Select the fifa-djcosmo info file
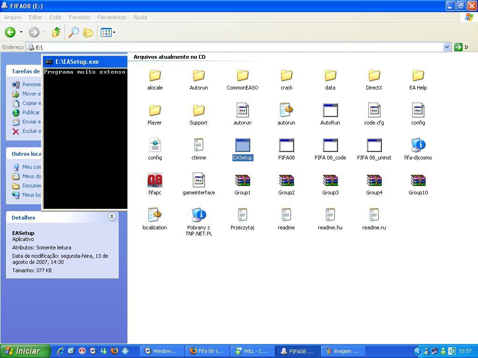Screen dimensions: 478x358 pyautogui.click(x=418, y=149)
